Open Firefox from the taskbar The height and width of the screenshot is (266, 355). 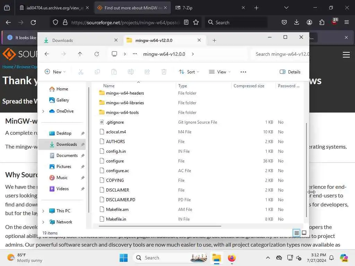232,258
